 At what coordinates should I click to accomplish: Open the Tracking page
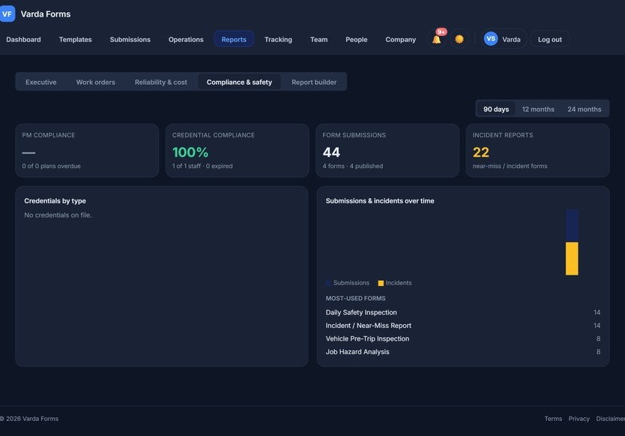point(278,40)
